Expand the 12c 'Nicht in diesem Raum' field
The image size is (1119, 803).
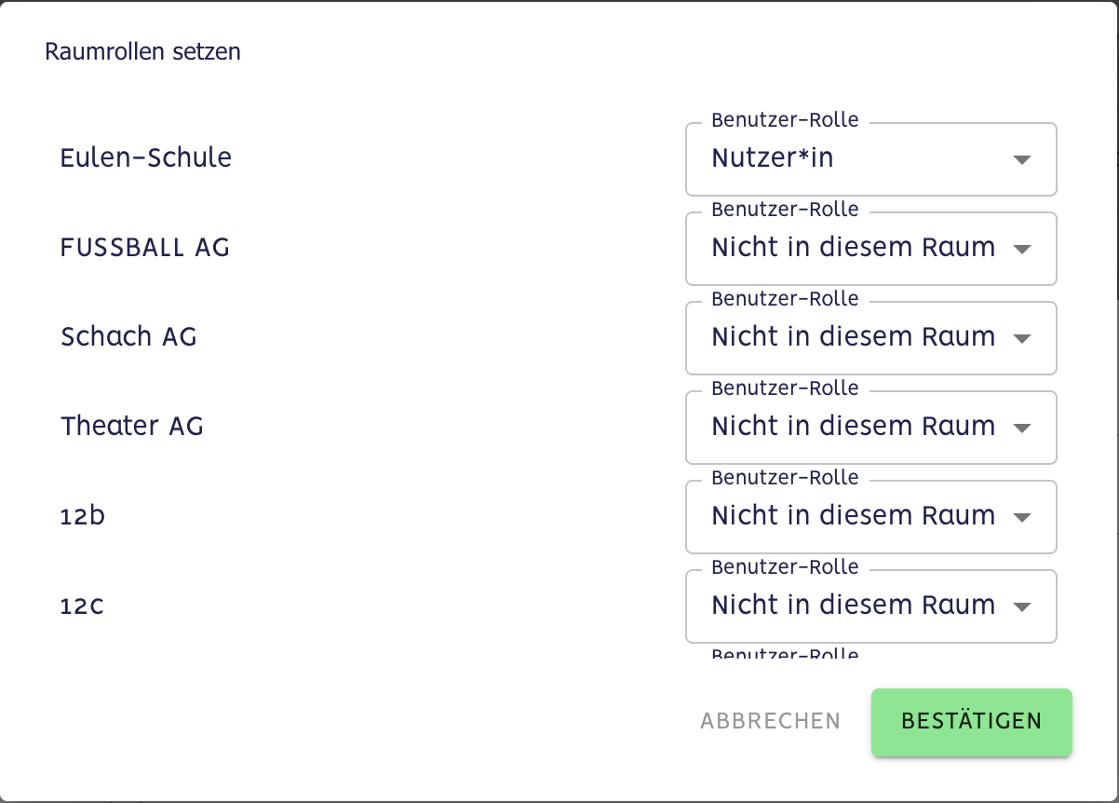(x=852, y=606)
